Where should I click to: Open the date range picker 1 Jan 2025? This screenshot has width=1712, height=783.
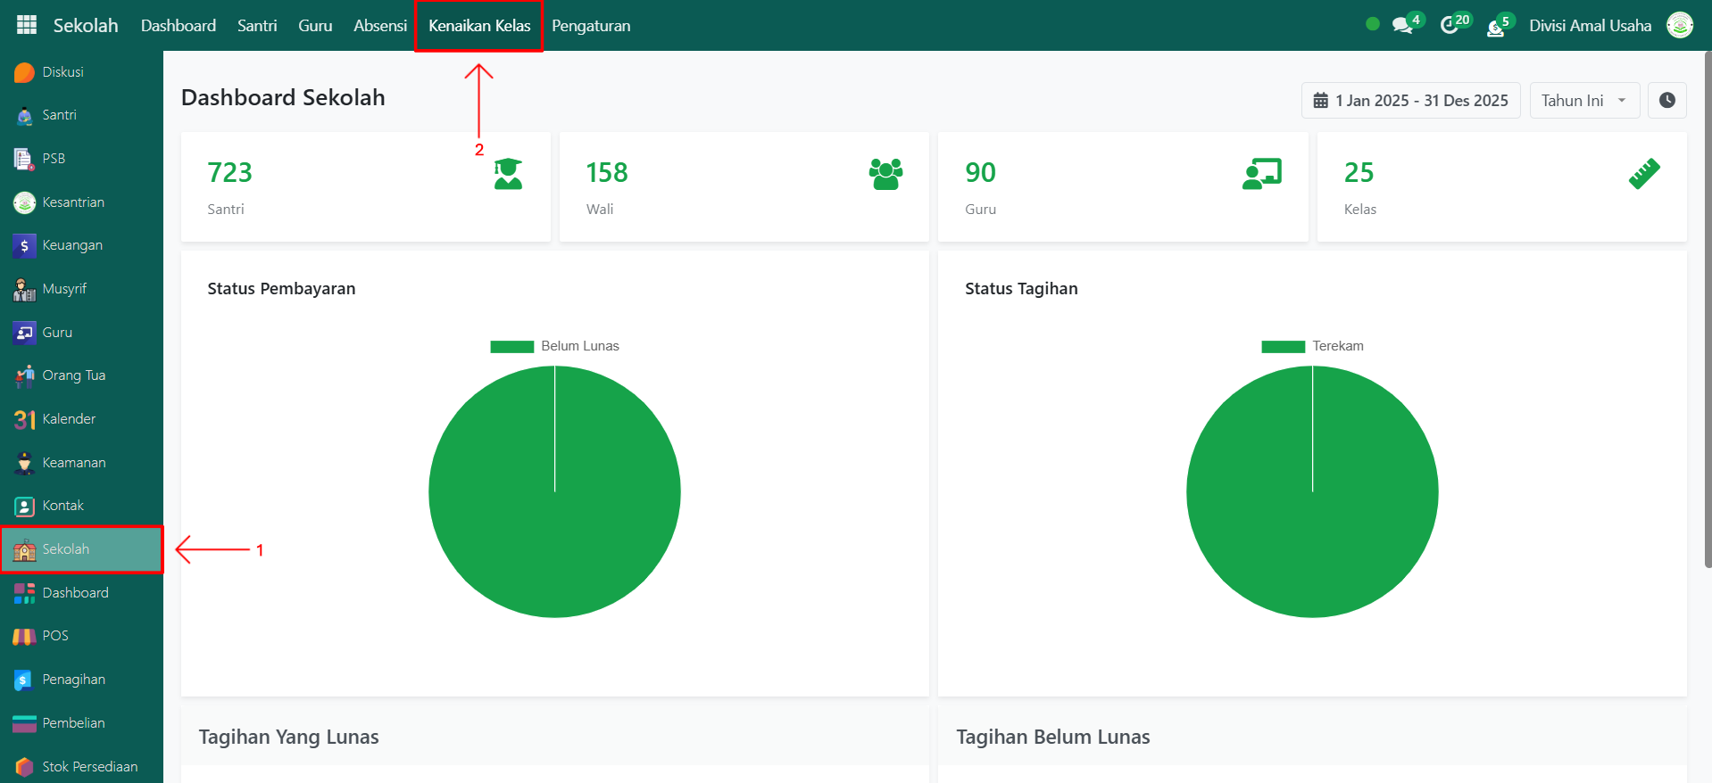click(x=1410, y=101)
